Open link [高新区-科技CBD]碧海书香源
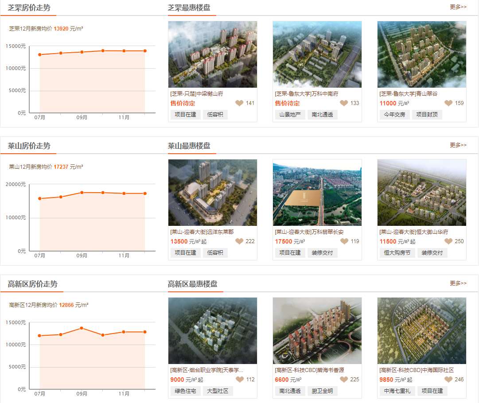The width and height of the screenshot is (479, 403). coord(309,370)
